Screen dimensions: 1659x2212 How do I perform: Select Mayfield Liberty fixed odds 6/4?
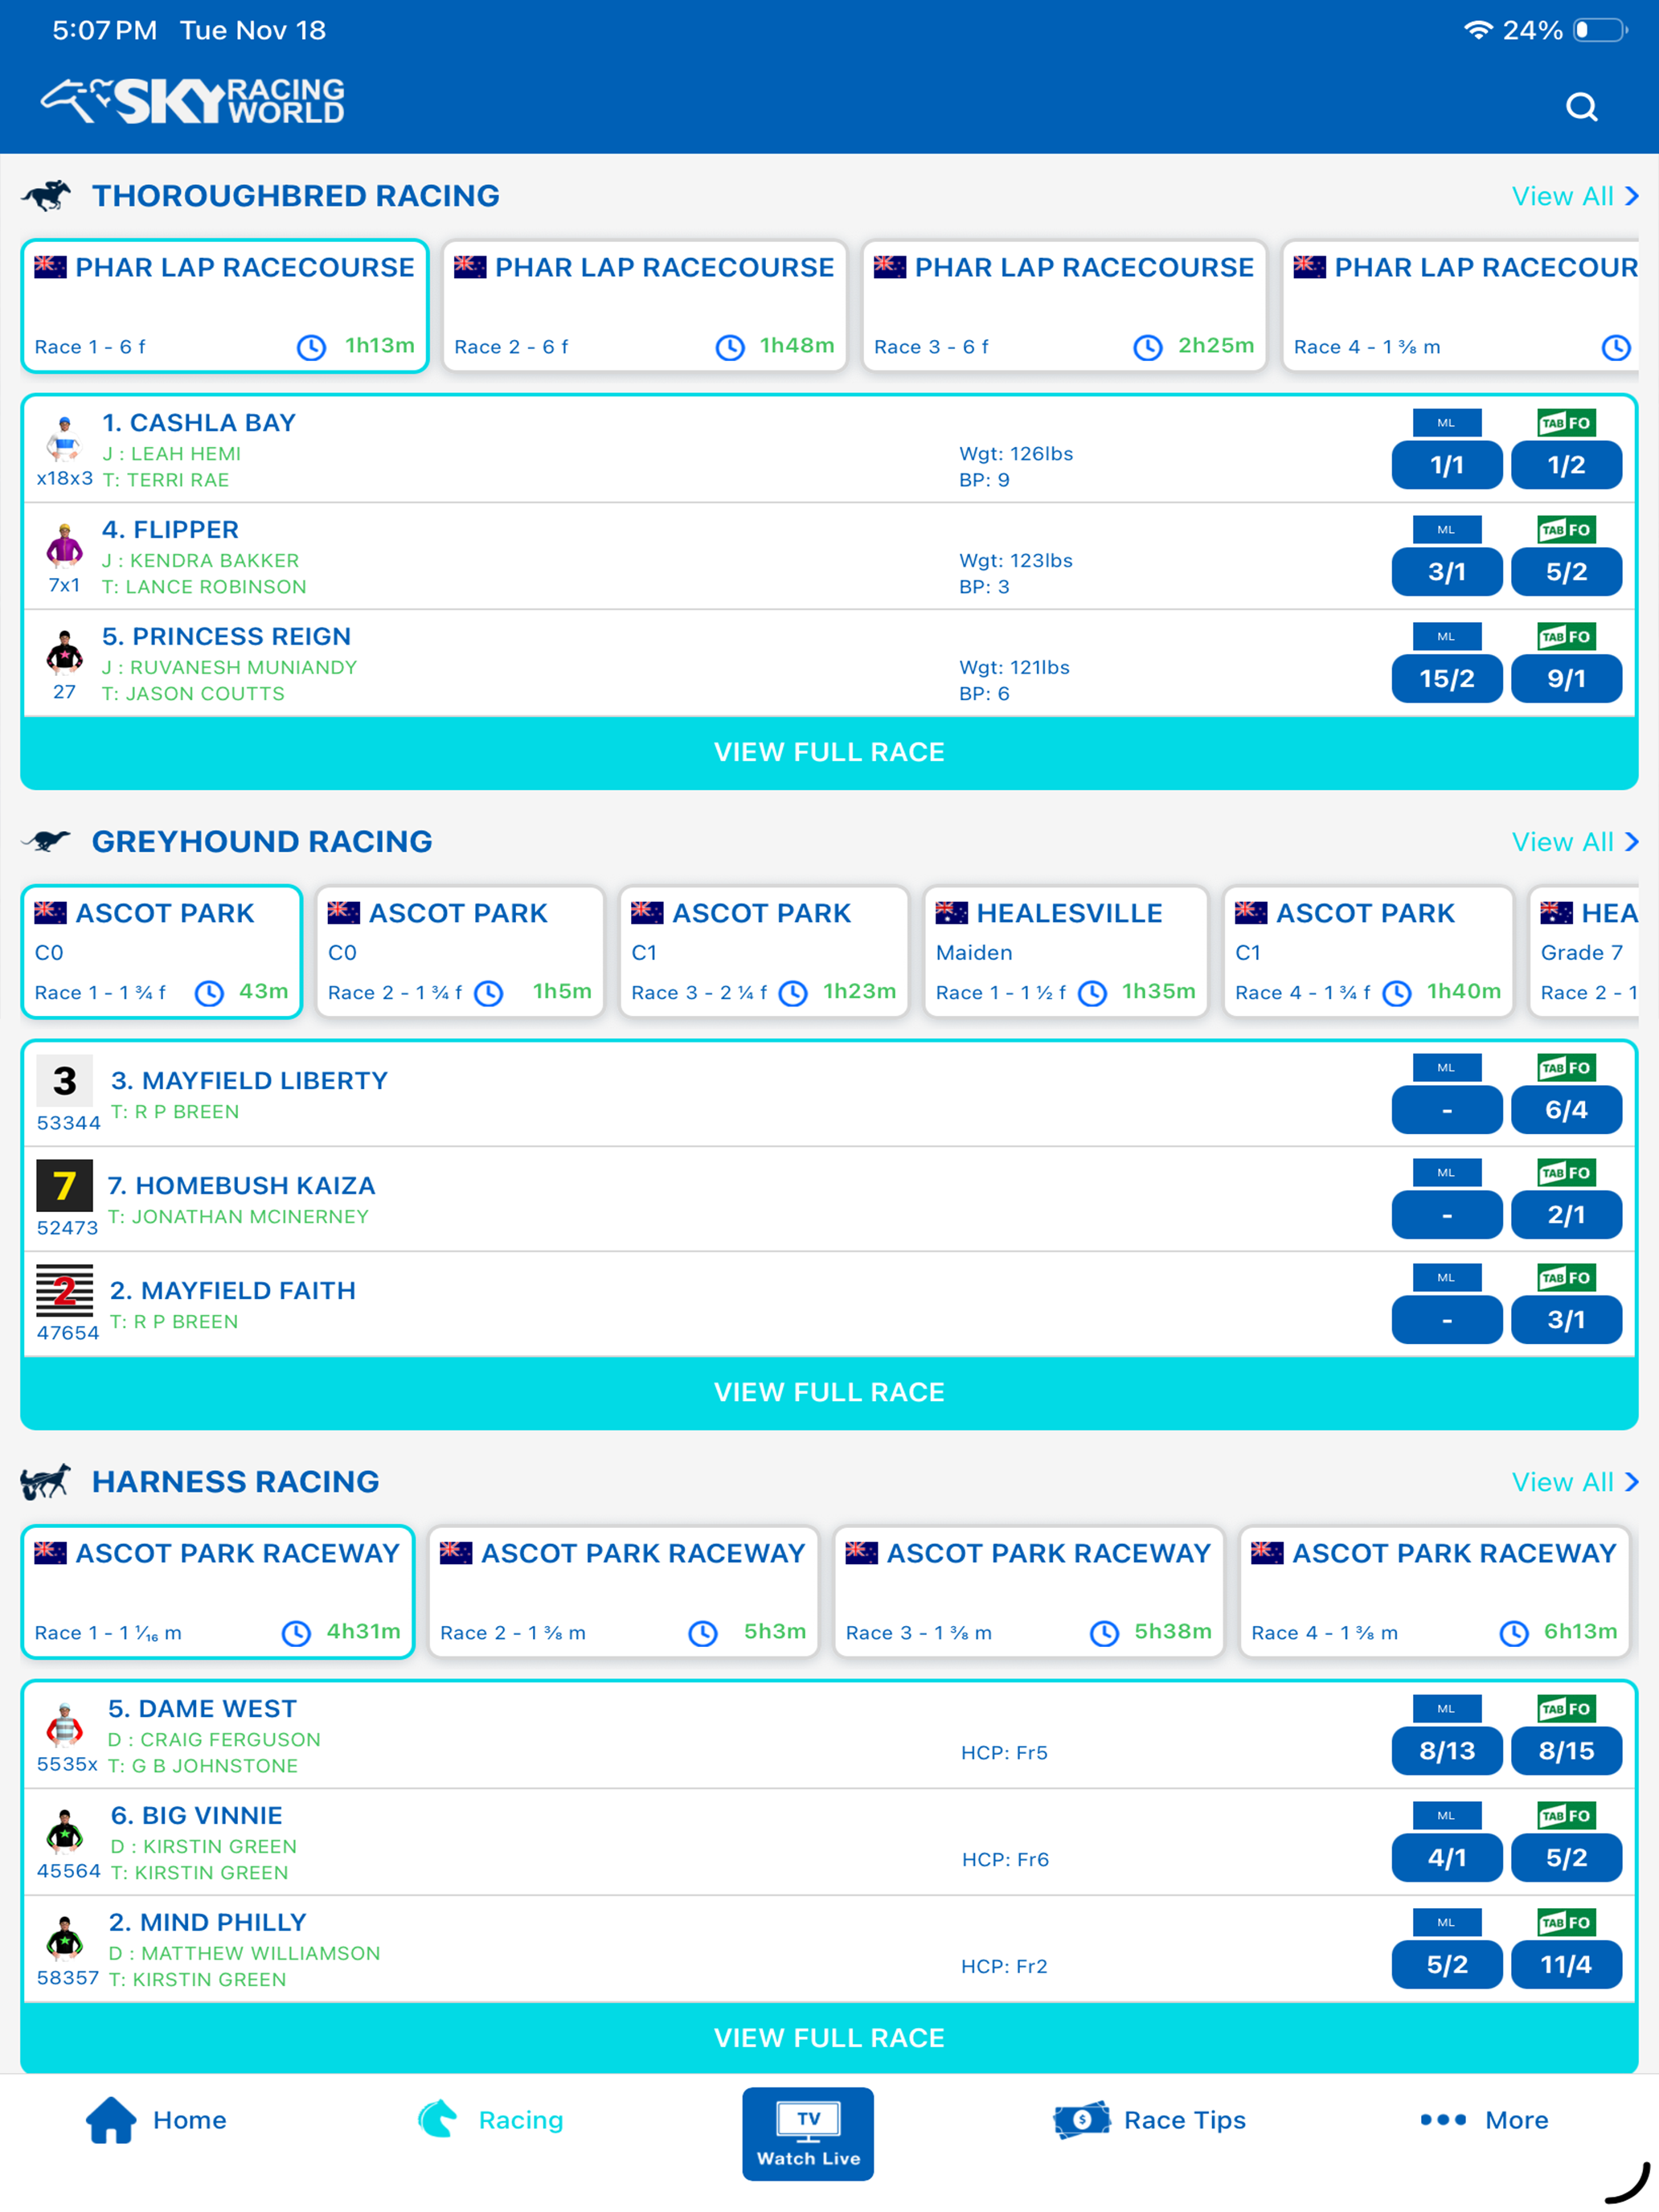pyautogui.click(x=1566, y=1110)
